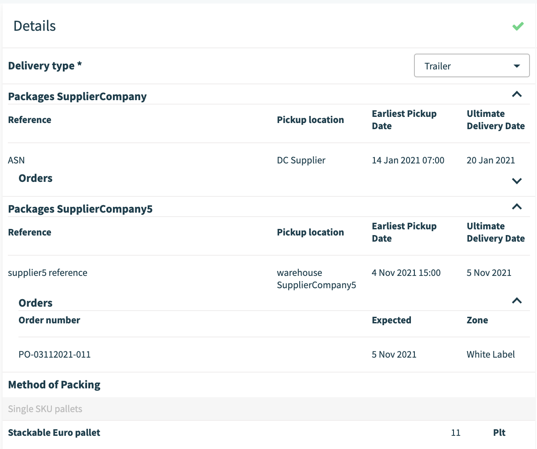537x449 pixels.
Task: Click the Stackable Euro pallet row
Action: 54,432
